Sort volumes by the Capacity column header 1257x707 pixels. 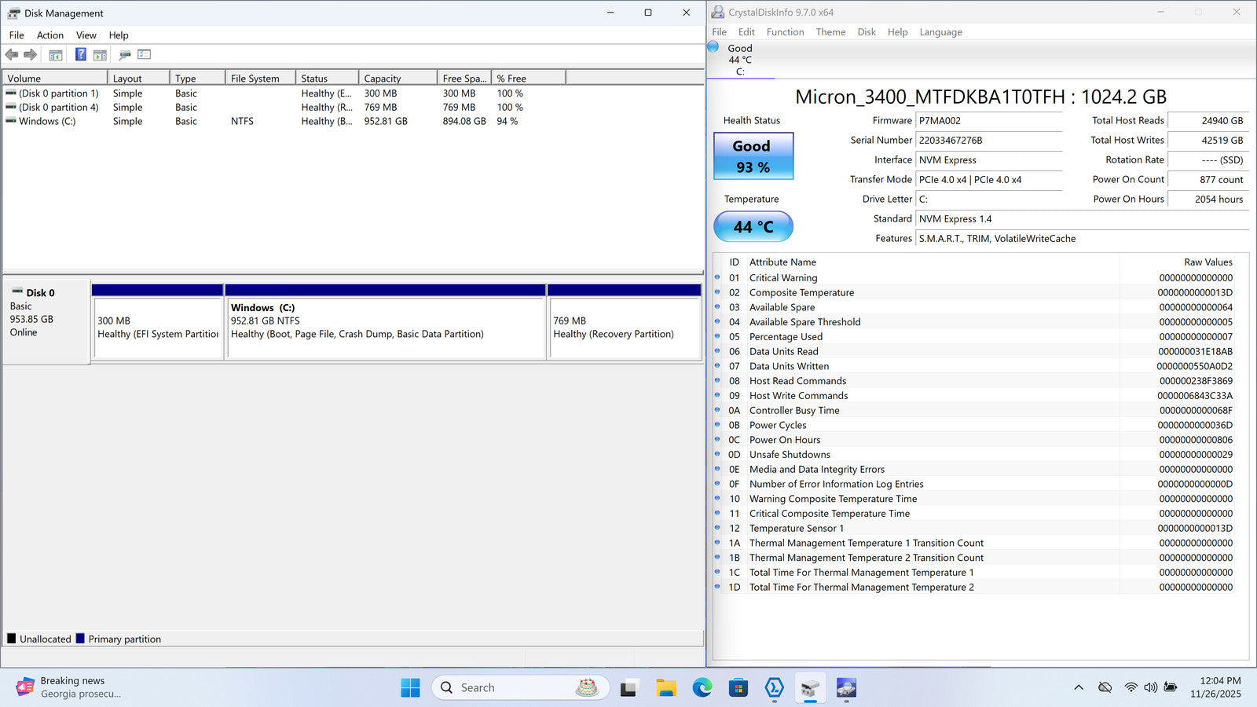(397, 79)
